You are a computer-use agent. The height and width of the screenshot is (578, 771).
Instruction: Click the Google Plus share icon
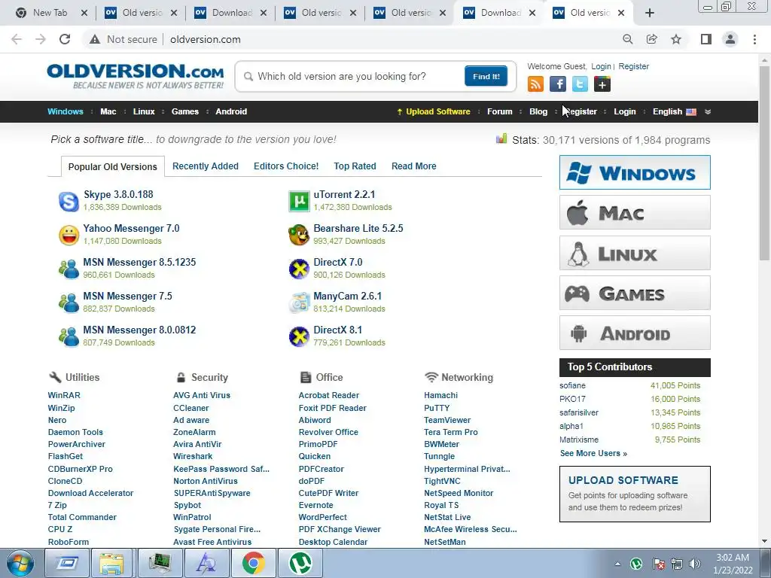(602, 84)
